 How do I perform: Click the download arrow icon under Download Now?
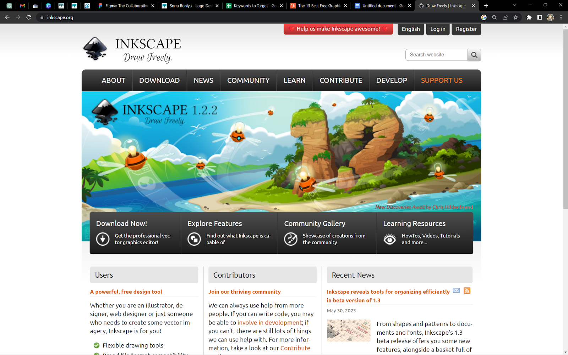103,239
